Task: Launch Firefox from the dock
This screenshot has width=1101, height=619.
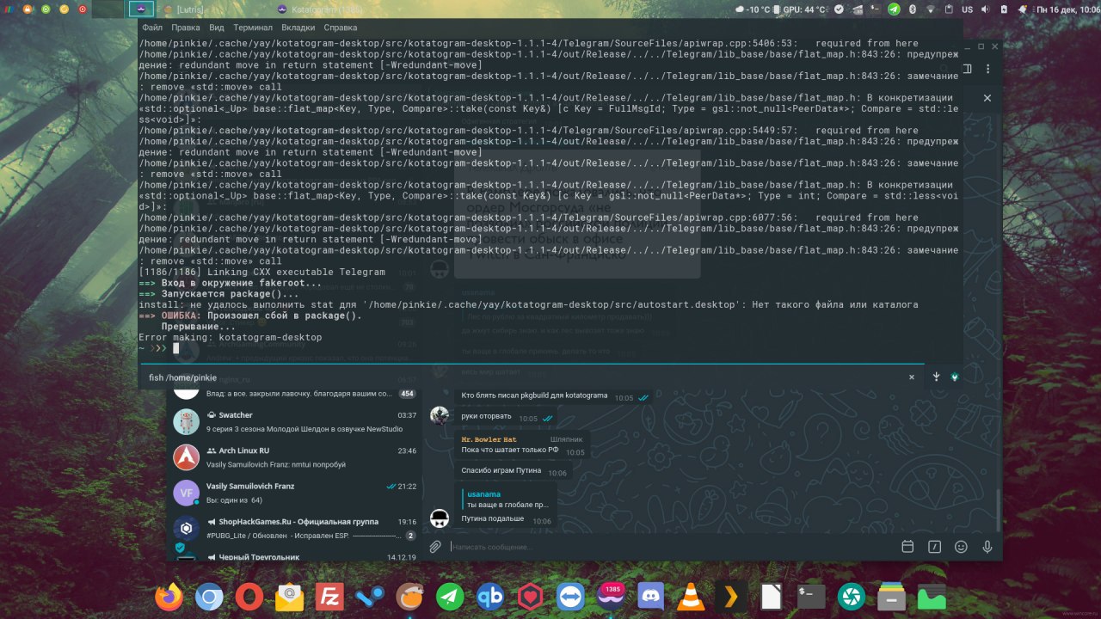Action: [169, 596]
